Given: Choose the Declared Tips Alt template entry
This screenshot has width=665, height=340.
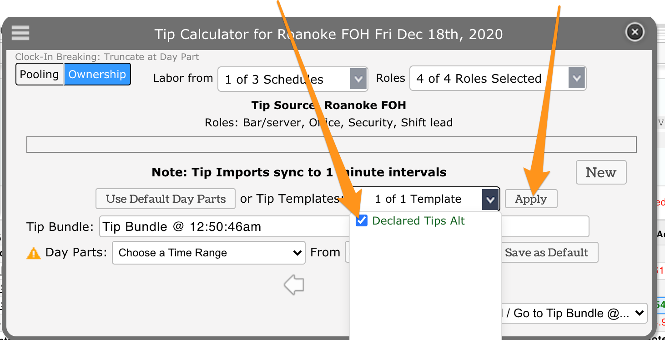Looking at the screenshot, I should click(x=418, y=221).
